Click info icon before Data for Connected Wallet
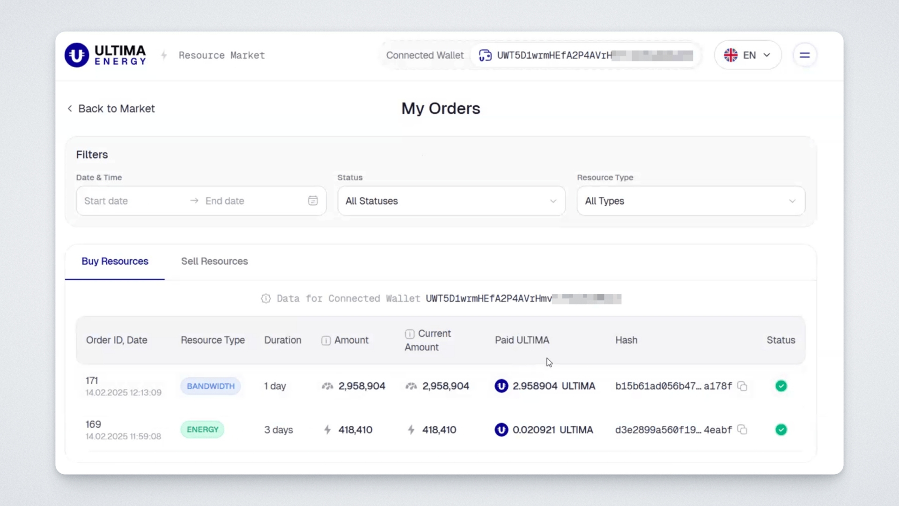899x506 pixels. pos(266,299)
